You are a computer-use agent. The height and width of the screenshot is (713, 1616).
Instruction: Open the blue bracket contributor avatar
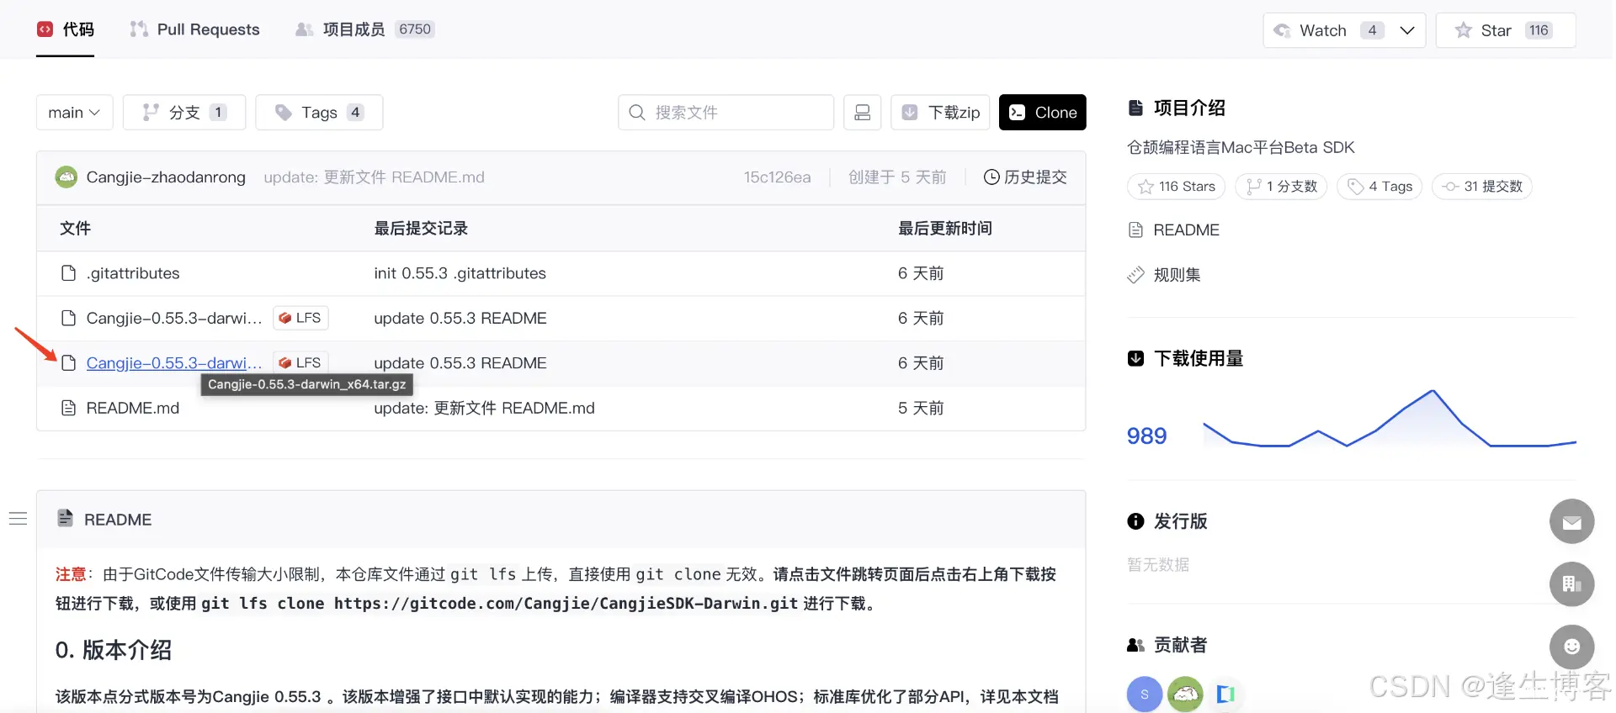tap(1225, 695)
